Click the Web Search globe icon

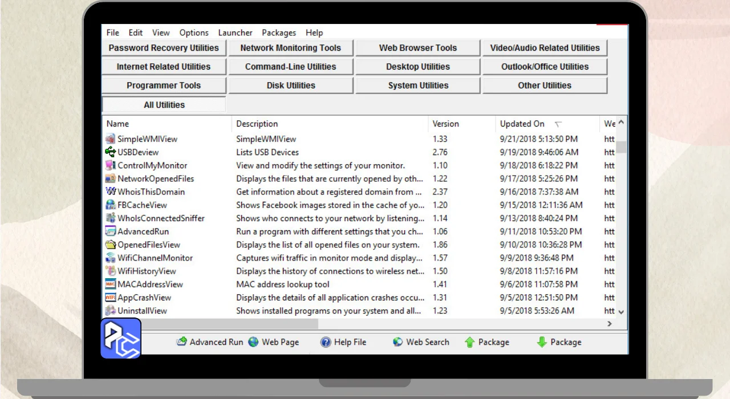pyautogui.click(x=398, y=342)
